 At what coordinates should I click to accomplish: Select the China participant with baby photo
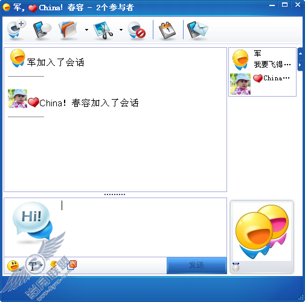click(262, 84)
